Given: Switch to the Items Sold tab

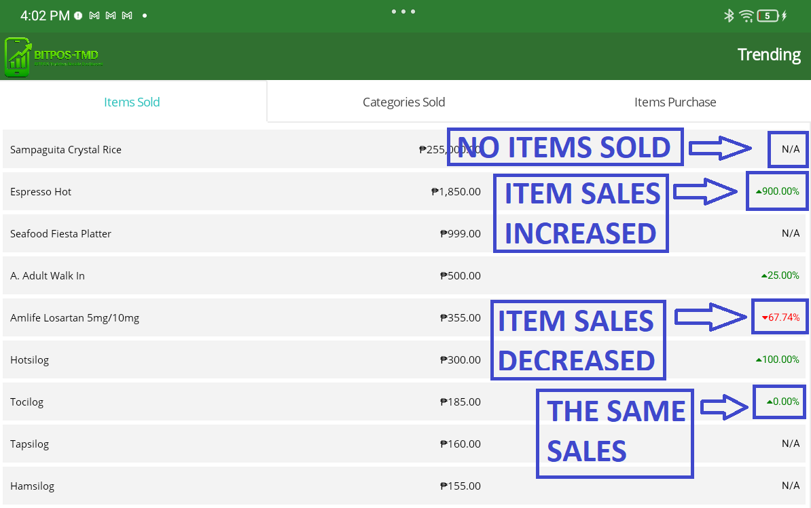Looking at the screenshot, I should 132,102.
